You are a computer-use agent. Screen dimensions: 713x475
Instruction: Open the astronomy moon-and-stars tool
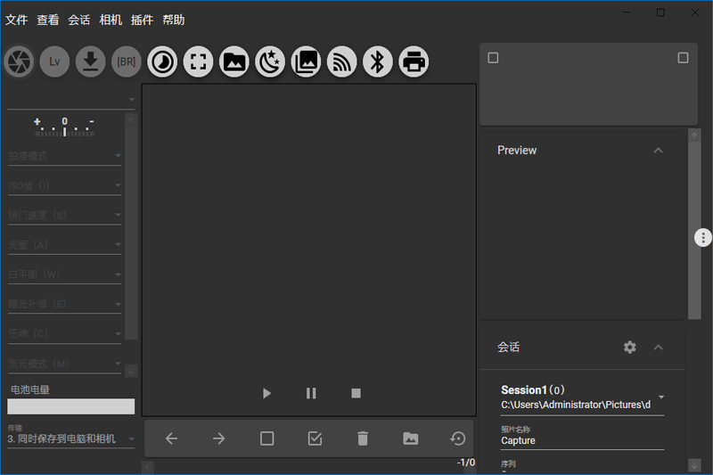click(x=269, y=61)
